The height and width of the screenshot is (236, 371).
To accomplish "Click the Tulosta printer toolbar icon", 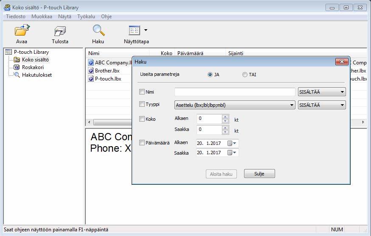I will coord(60,31).
